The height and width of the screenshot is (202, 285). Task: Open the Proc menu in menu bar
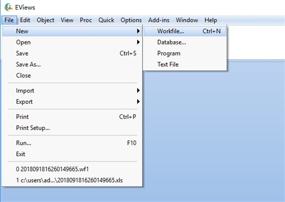[x=86, y=20]
